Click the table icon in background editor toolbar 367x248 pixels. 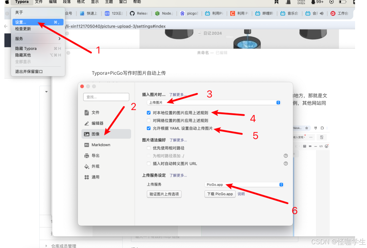pyautogui.click(x=305, y=146)
